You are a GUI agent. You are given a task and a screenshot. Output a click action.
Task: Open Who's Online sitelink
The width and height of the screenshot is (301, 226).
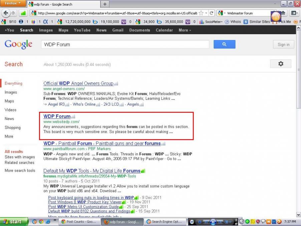pyautogui.click(x=84, y=104)
